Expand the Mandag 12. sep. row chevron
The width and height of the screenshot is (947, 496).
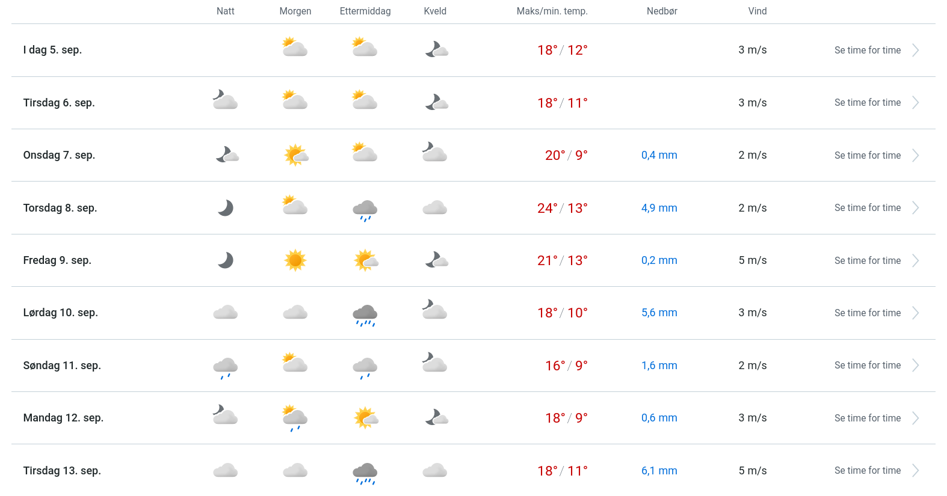tap(916, 418)
